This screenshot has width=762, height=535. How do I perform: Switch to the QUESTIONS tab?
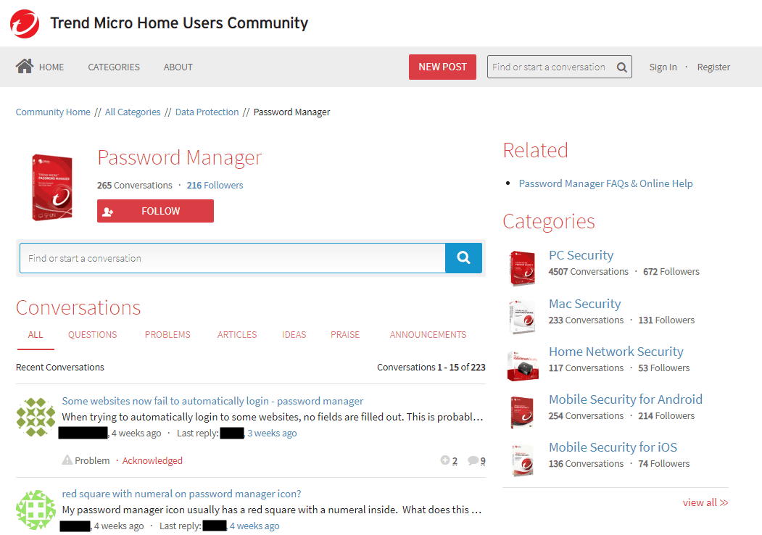(x=92, y=334)
